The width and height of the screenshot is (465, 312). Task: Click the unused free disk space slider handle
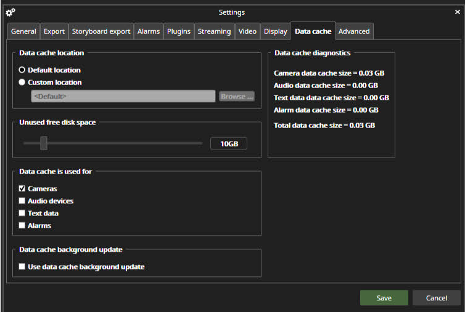coord(44,143)
